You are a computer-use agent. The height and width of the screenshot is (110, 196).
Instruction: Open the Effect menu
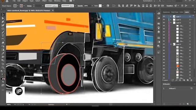tap(44, 1)
